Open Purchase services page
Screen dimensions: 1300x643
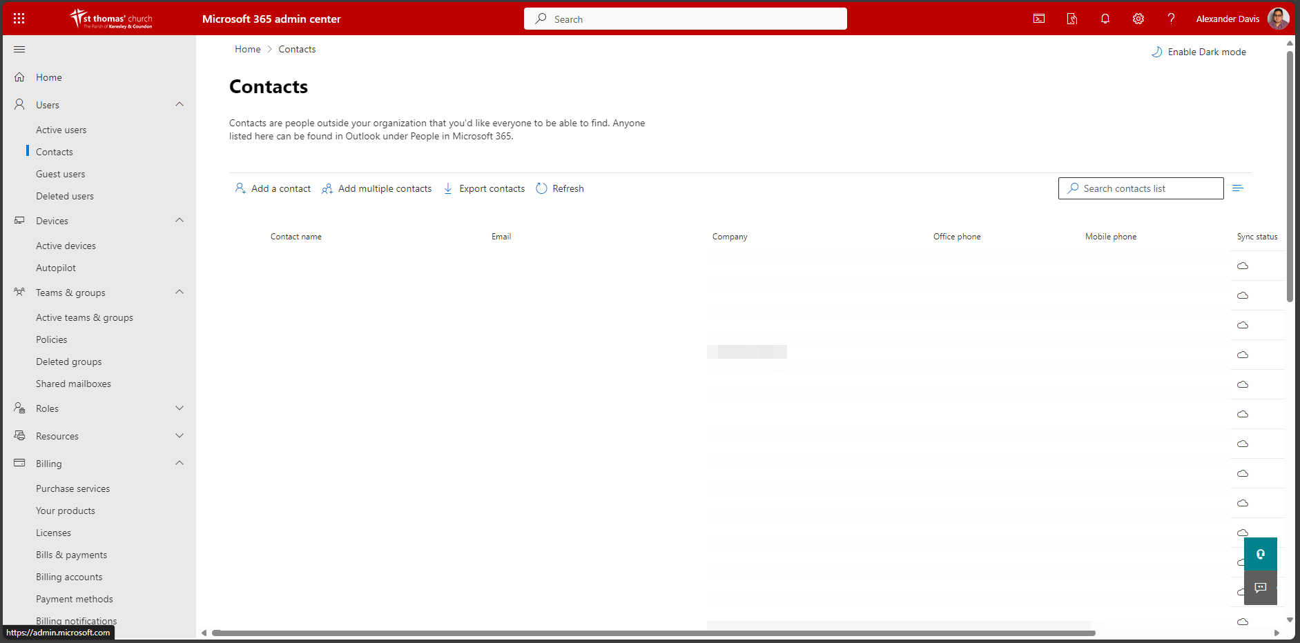[x=73, y=488]
